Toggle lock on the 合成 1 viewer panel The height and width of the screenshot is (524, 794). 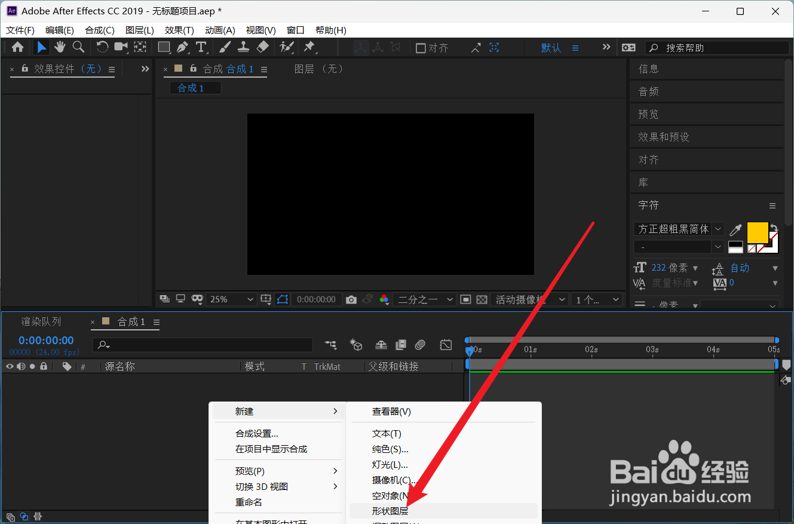click(193, 69)
